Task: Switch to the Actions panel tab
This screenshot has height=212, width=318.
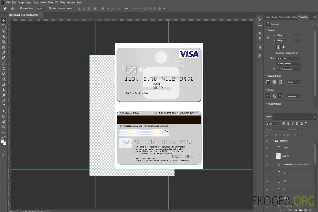Action: (294, 17)
